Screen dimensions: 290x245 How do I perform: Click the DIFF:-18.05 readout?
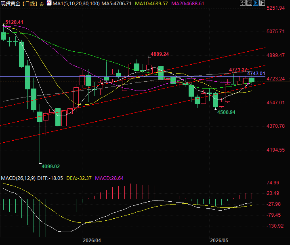(50, 178)
